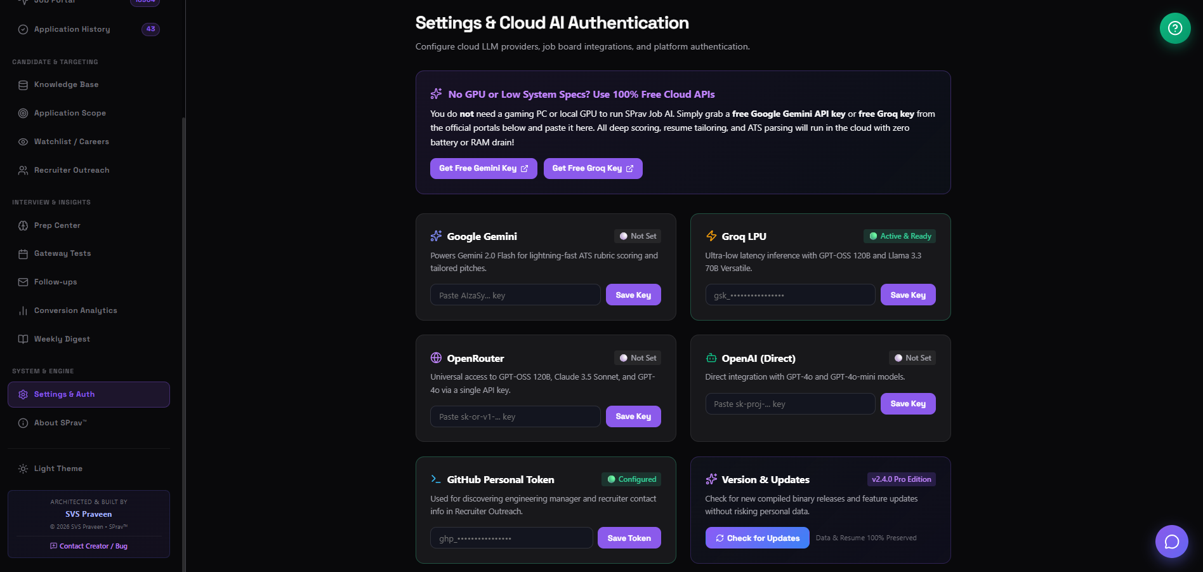Click the Google Gemini sparkle icon

point(436,236)
